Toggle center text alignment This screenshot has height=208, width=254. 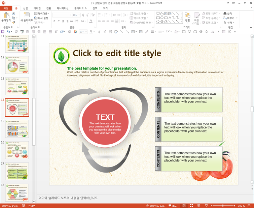(x=104, y=21)
